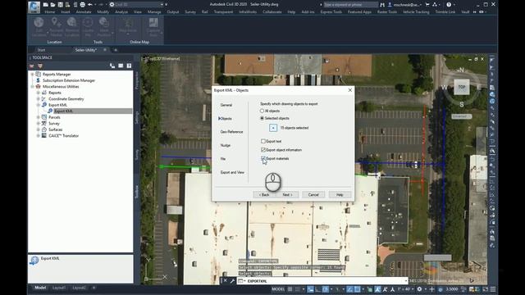Image resolution: width=525 pixels, height=295 pixels.
Task: Go to the Export and View page
Action: tap(232, 172)
